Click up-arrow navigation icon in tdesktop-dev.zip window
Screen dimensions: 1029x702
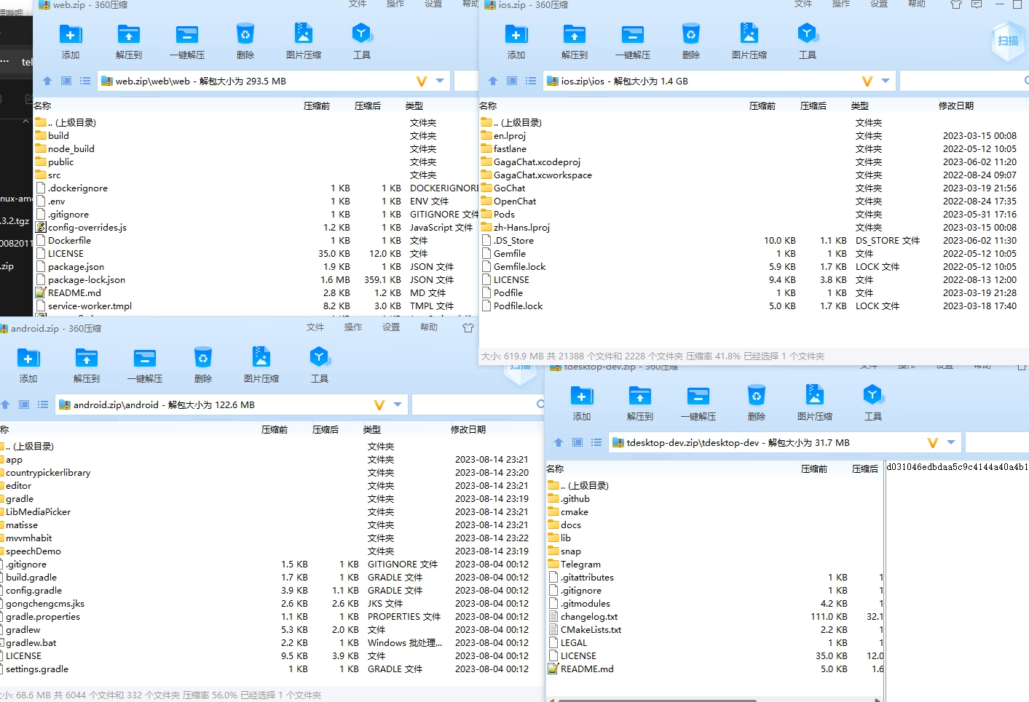559,442
